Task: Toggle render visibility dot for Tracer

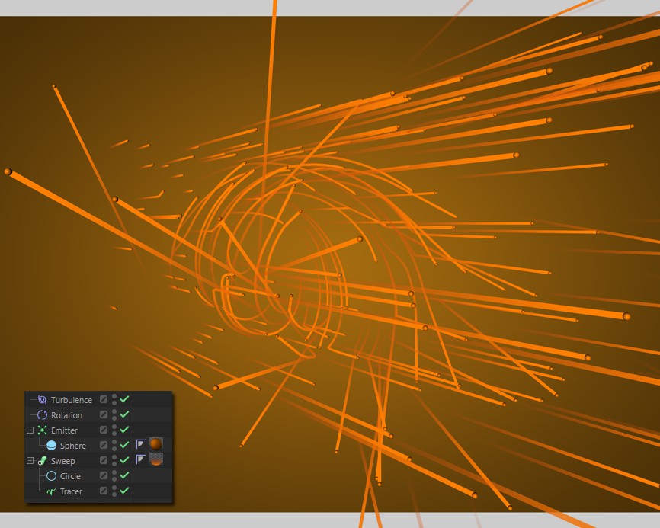Action: pyautogui.click(x=114, y=494)
